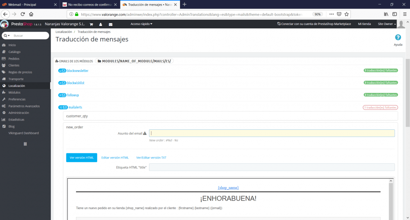Collapse the sidebar menu with bars icon
410x220 pixels.
pyautogui.click(x=25, y=144)
